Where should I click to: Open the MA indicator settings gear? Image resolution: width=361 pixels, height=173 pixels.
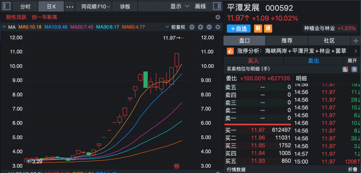[x=218, y=27]
